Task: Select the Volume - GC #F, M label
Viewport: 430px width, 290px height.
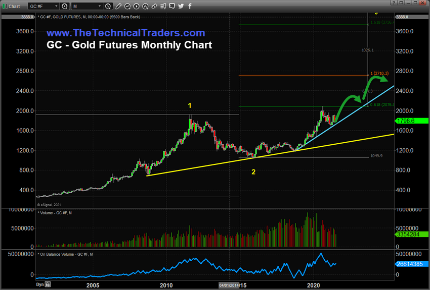Action: 56,213
